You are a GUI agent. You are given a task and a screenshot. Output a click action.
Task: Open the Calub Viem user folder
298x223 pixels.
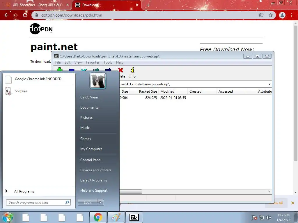click(89, 97)
